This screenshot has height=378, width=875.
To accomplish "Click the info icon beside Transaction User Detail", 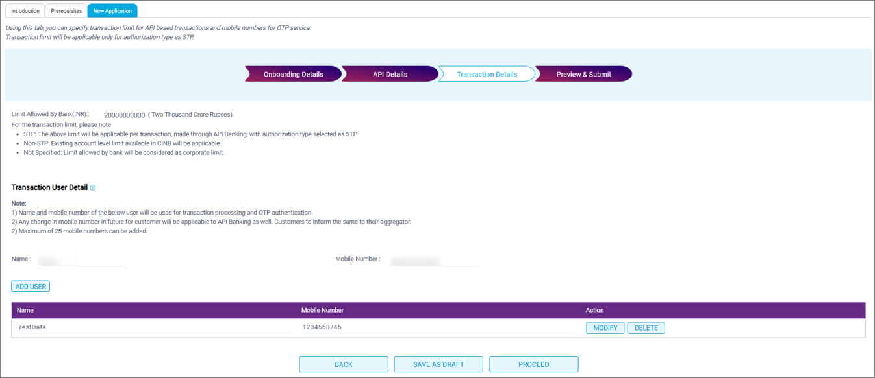I will point(93,188).
